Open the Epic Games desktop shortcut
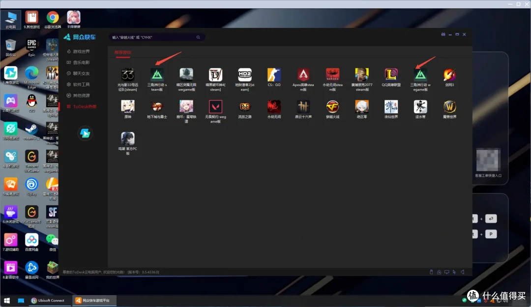 coord(31,47)
